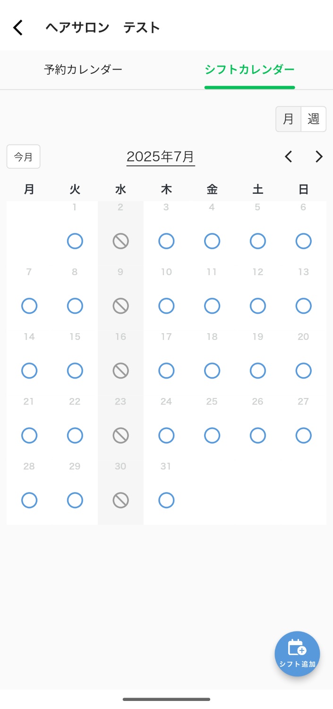Select the closed-day icon on July 16

120,371
